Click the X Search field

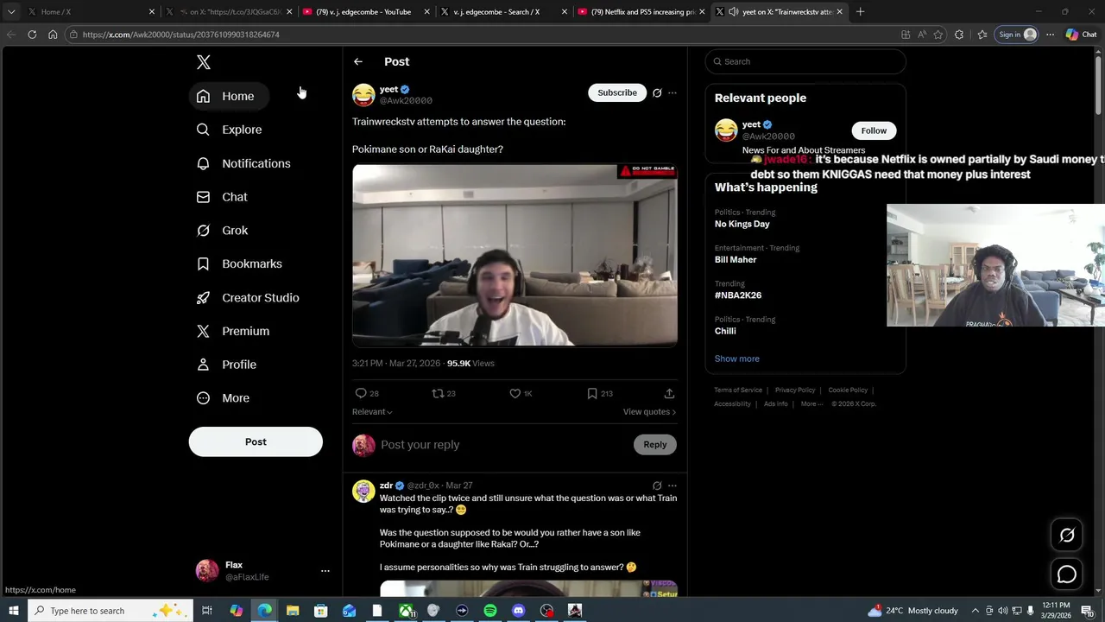(x=805, y=61)
